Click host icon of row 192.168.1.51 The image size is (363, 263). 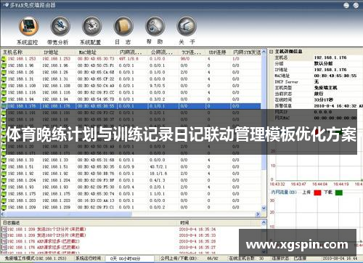(4, 167)
